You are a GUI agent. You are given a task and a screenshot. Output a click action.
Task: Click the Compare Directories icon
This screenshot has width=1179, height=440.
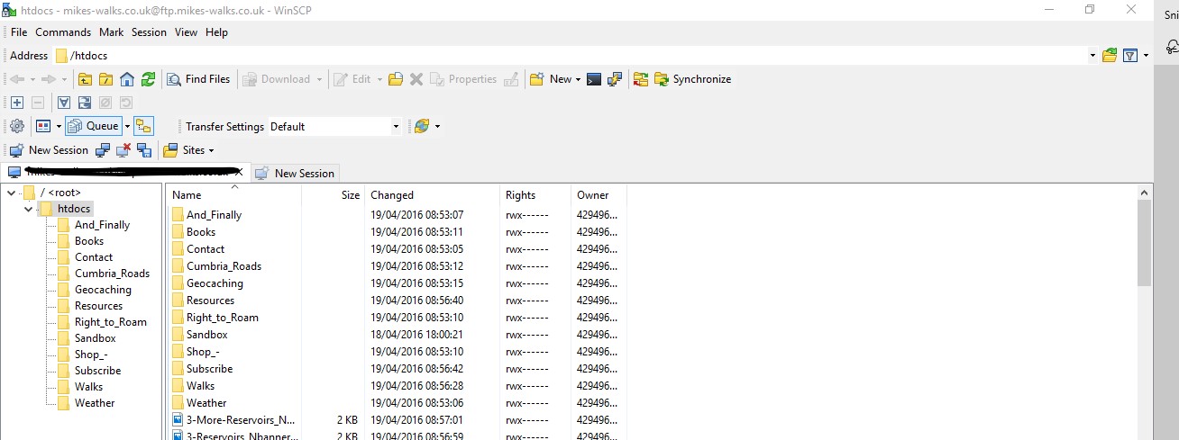640,79
